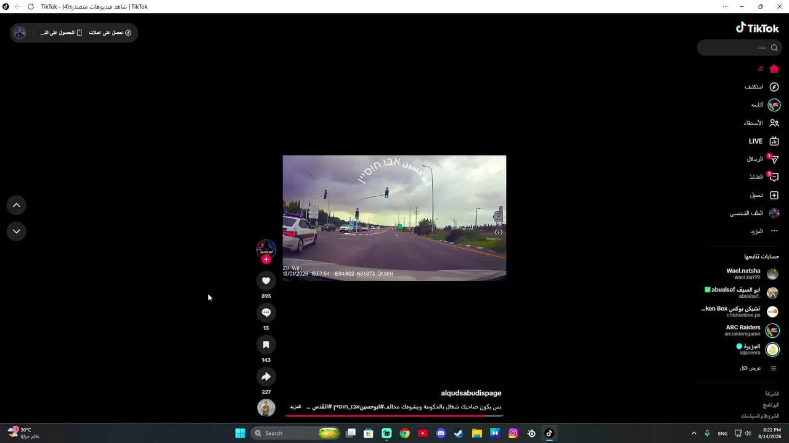This screenshot has height=443, width=789.
Task: Like the video with the heart icon
Action: (x=266, y=281)
